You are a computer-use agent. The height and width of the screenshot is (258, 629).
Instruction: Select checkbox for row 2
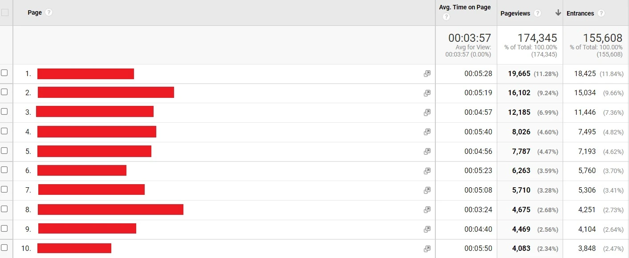(4, 92)
